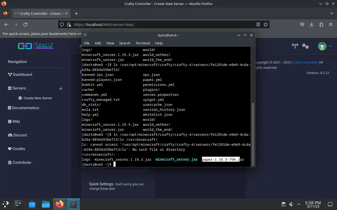Close the Crafty Controller browser tab

click(x=66, y=13)
